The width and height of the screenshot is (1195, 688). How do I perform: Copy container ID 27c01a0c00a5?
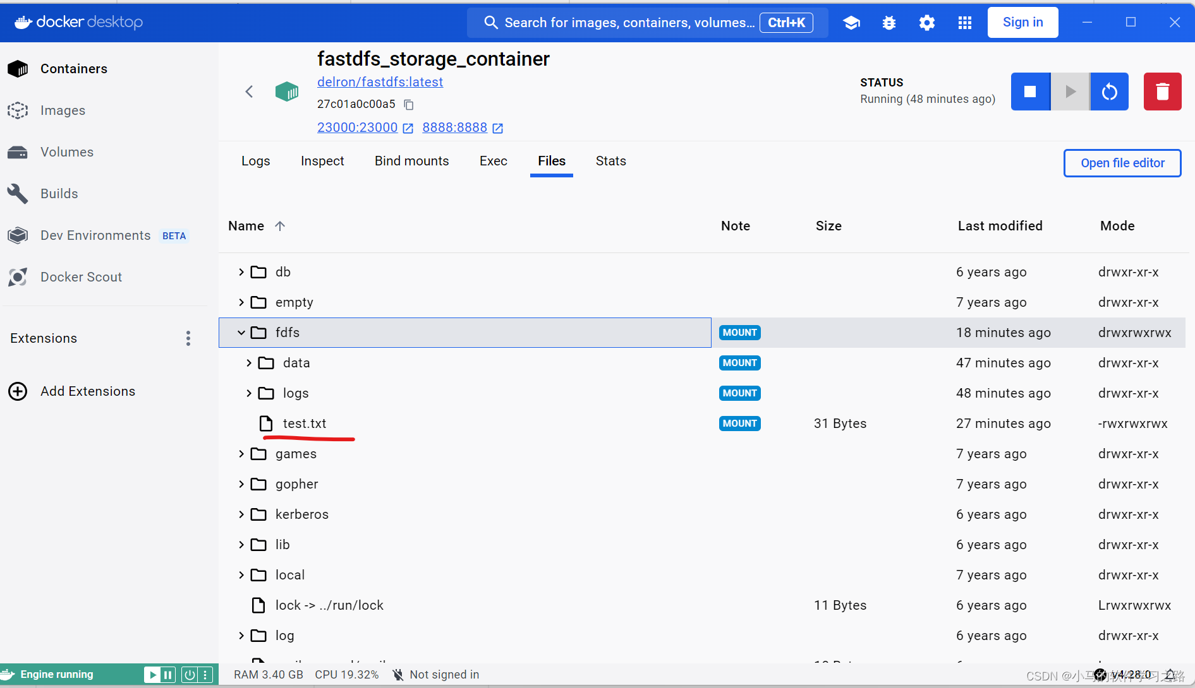coord(409,104)
